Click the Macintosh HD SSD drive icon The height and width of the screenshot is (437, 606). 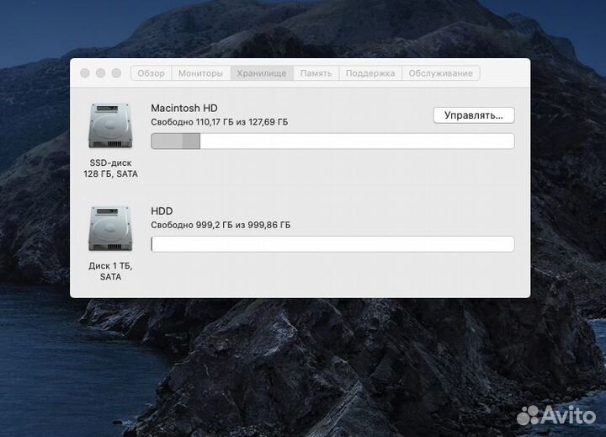click(x=110, y=125)
